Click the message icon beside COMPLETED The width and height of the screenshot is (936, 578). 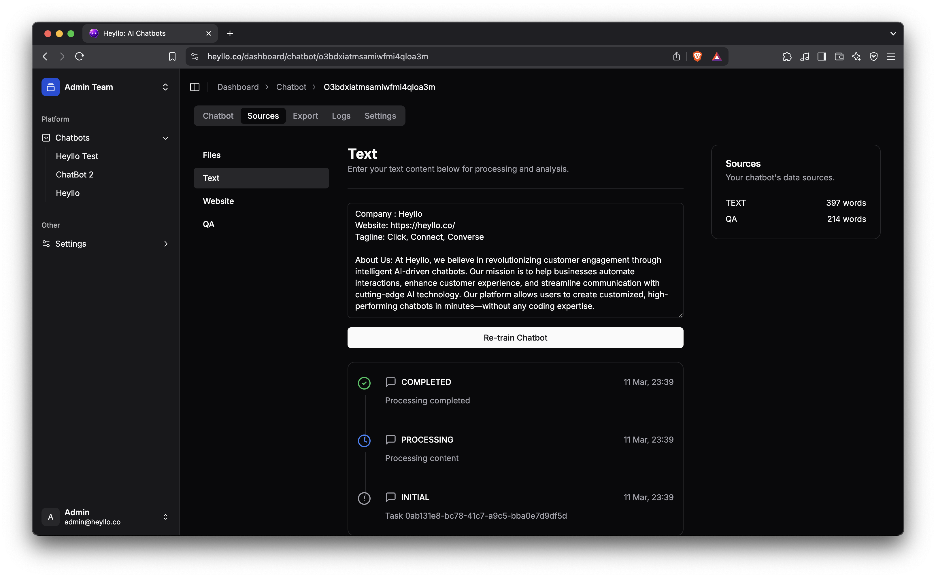tap(390, 382)
